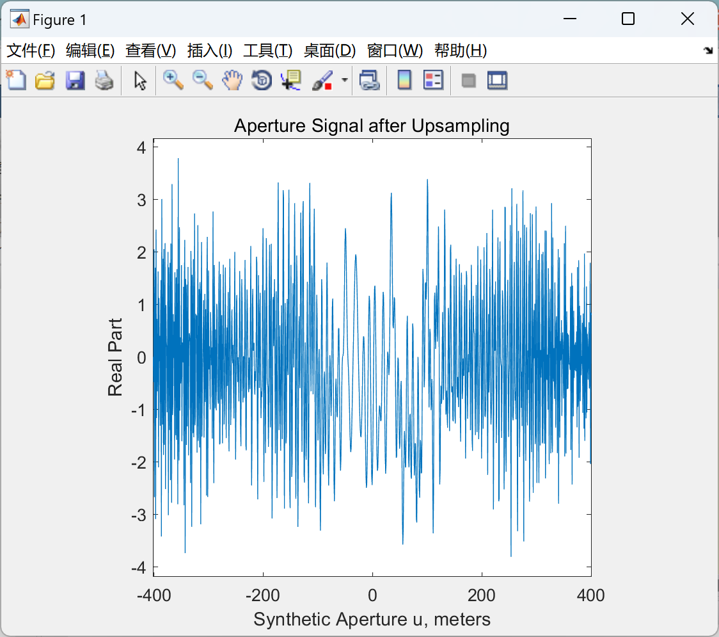
Task: Minimize the Figure 1 window
Action: tap(569, 19)
